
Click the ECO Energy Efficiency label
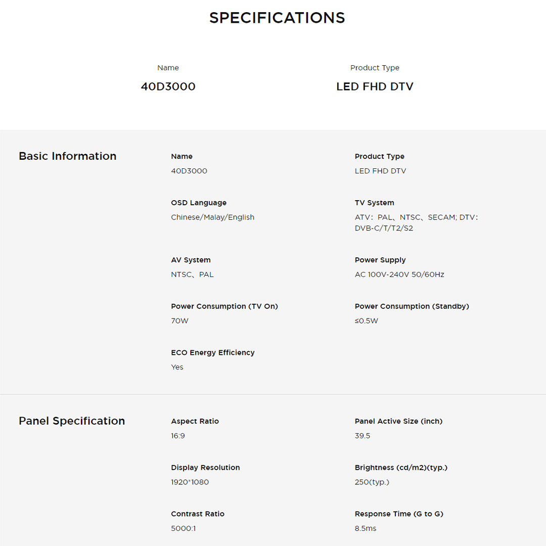213,353
